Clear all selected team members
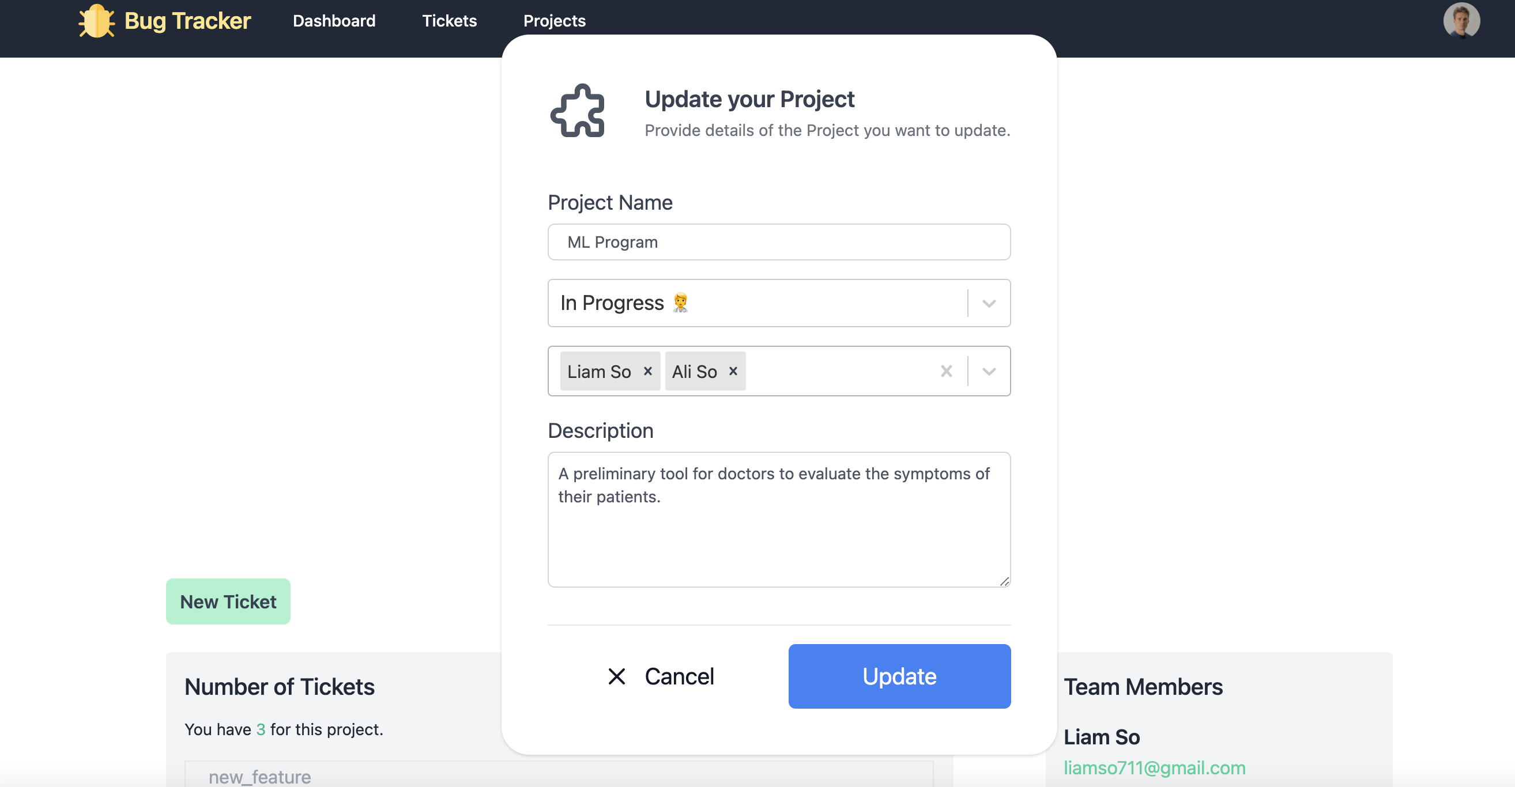This screenshot has width=1515, height=787. pos(945,371)
